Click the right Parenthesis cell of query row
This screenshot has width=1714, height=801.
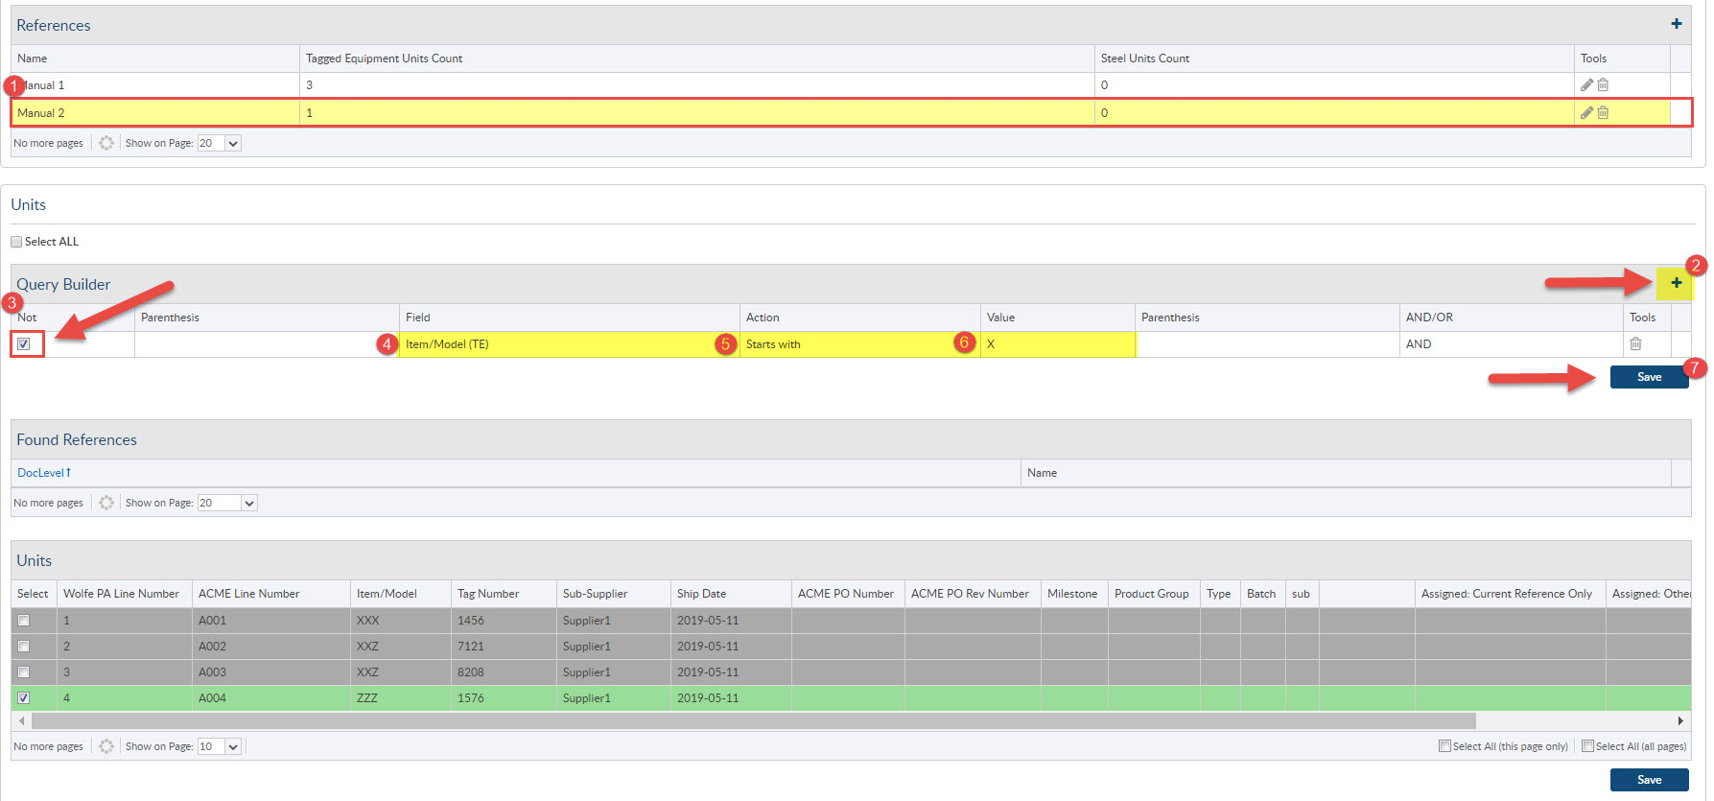click(1267, 344)
